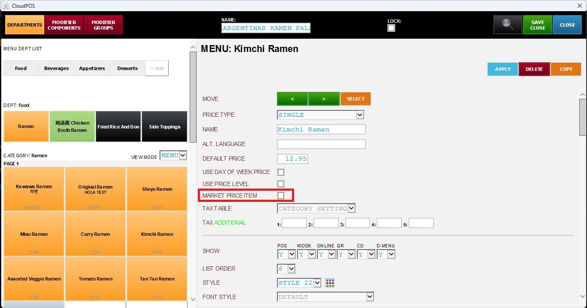This screenshot has height=308, width=587.
Task: Open the View Mode MENU dropdown
Action: 173,156
